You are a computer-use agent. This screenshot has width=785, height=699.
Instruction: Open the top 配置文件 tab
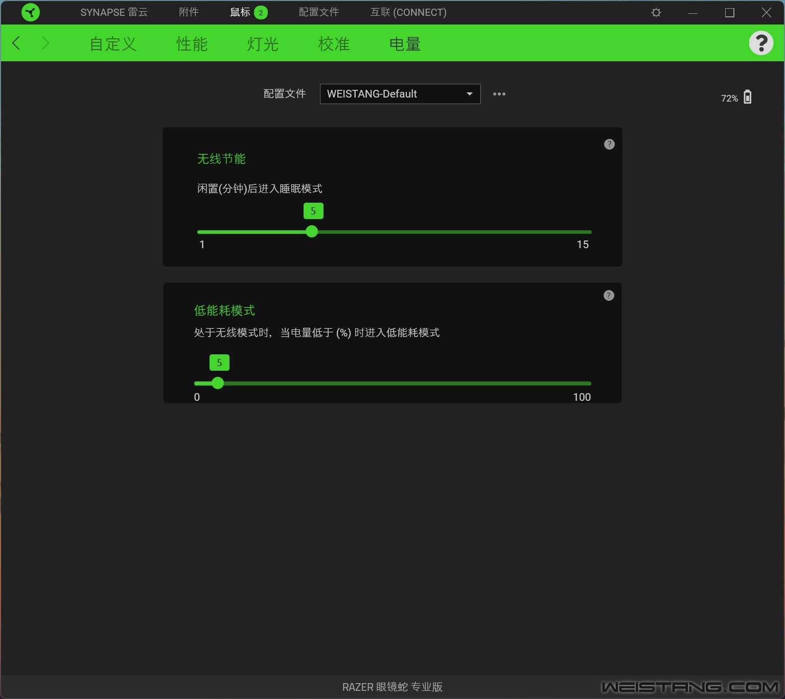(x=319, y=12)
